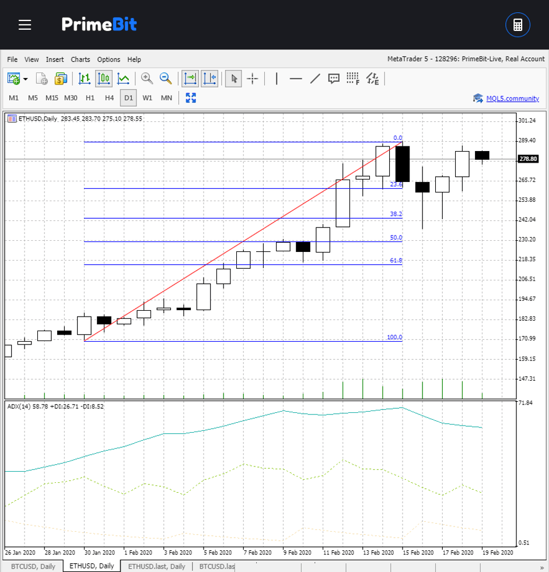Click the calculator icon in header

(517, 25)
